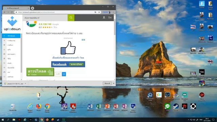Open the Photoshop PSD file on desktop
This screenshot has height=122, width=217.
pyautogui.click(x=210, y=39)
